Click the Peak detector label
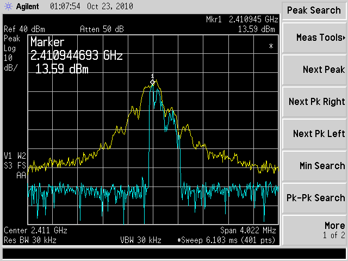The image size is (348, 261). tap(12, 39)
